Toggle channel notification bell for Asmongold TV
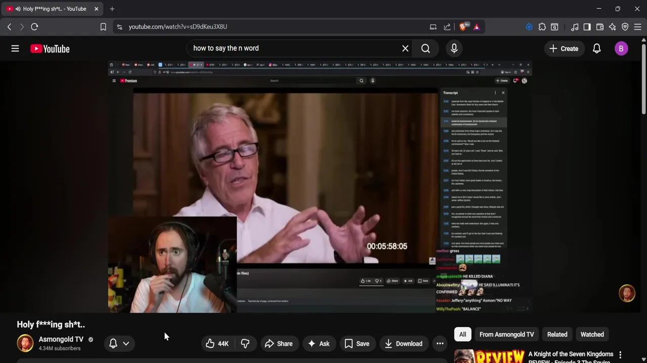The height and width of the screenshot is (363, 647). pos(113,343)
